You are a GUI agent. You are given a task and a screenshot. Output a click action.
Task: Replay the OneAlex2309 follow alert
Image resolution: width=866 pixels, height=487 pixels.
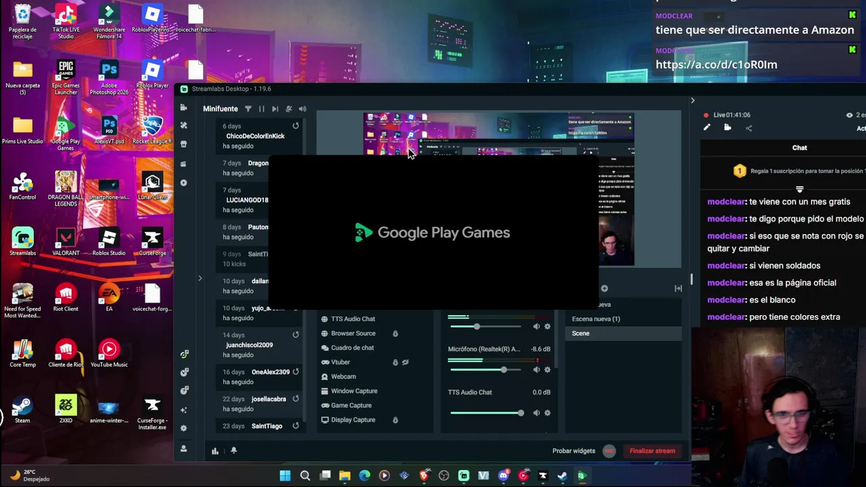296,372
